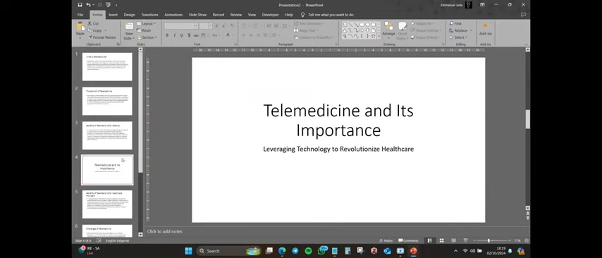Select the star shape in shapes gallery
This screenshot has width=602, height=258.
click(x=373, y=36)
